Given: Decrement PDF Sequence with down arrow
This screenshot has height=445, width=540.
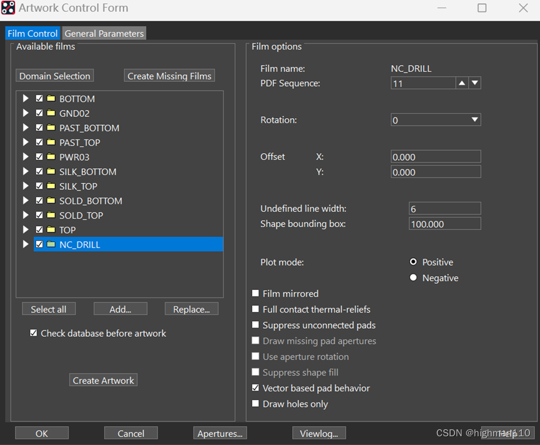Looking at the screenshot, I should tap(474, 83).
